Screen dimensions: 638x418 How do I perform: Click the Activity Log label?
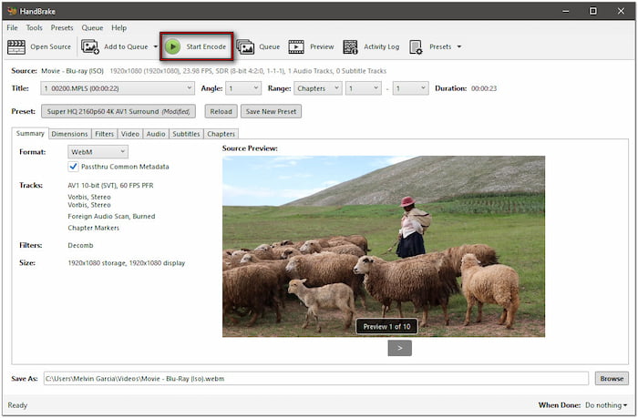click(x=381, y=46)
